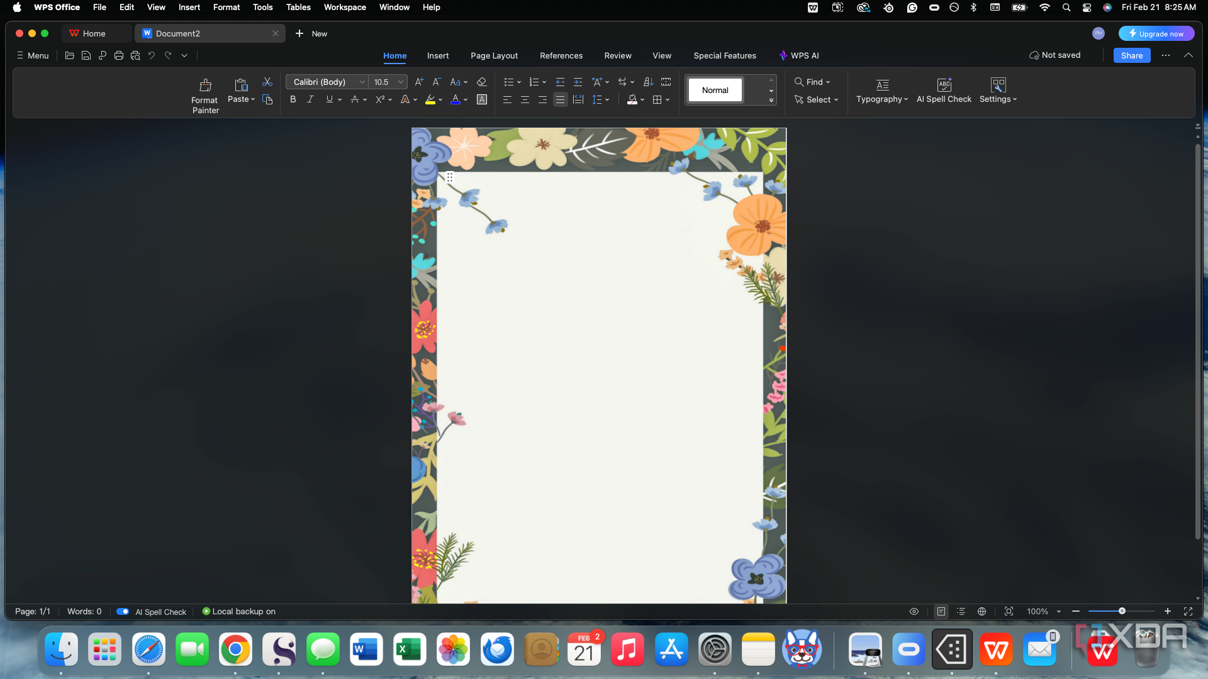Toggle page layout view in status bar
This screenshot has width=1208, height=679.
941,611
